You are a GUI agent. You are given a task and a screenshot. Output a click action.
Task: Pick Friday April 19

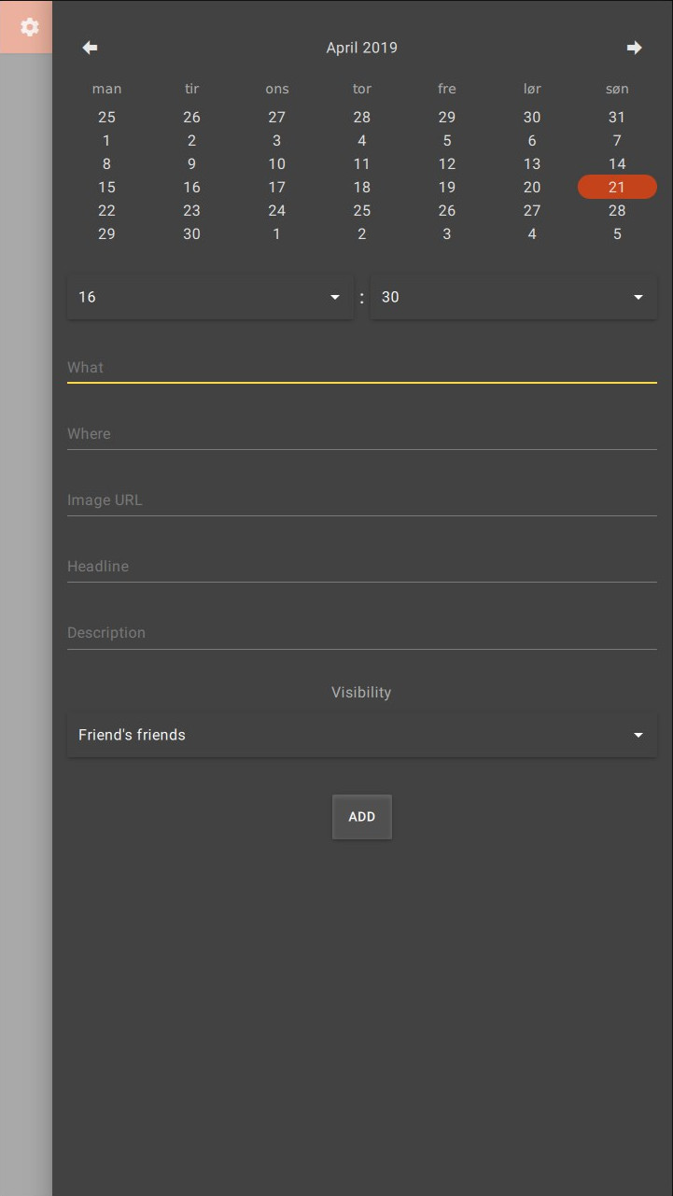(447, 187)
